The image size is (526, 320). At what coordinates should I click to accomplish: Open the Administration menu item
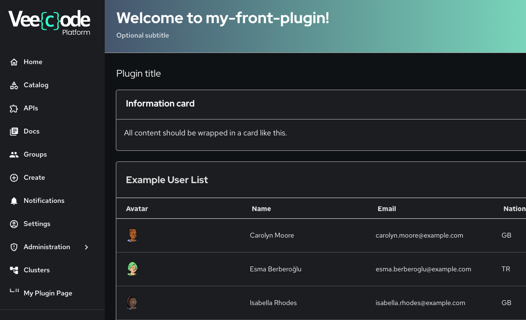[x=47, y=247]
